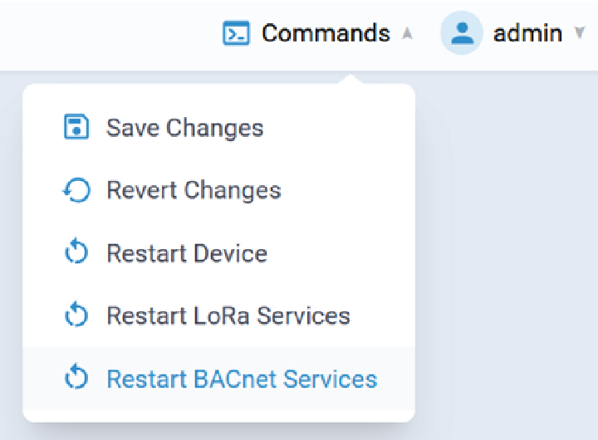Click the admin user avatar icon
598x440 pixels.
coord(462,34)
